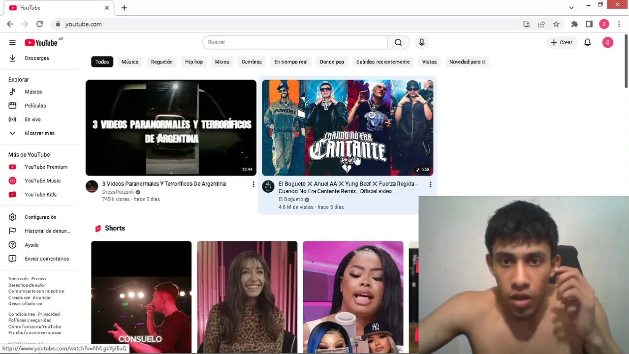Open Chrome profile avatar

[604, 24]
